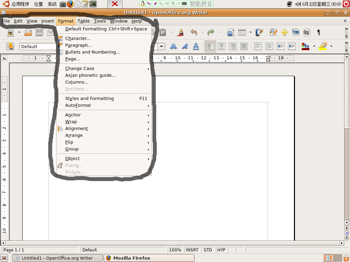Open the Undo history dropdown arrow

point(202,32)
